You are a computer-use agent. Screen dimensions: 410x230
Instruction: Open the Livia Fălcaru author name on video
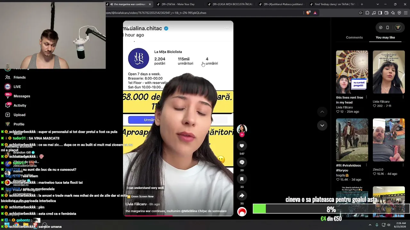(x=136, y=204)
